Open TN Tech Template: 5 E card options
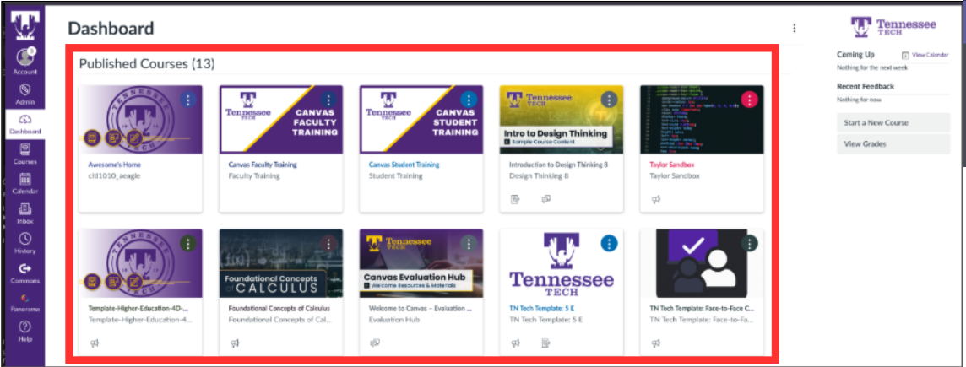966x367 pixels. click(x=610, y=243)
